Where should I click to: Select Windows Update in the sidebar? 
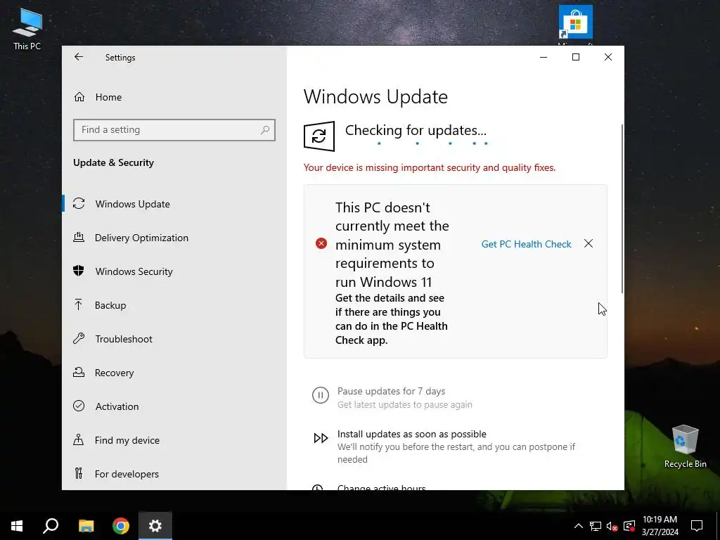[132, 204]
